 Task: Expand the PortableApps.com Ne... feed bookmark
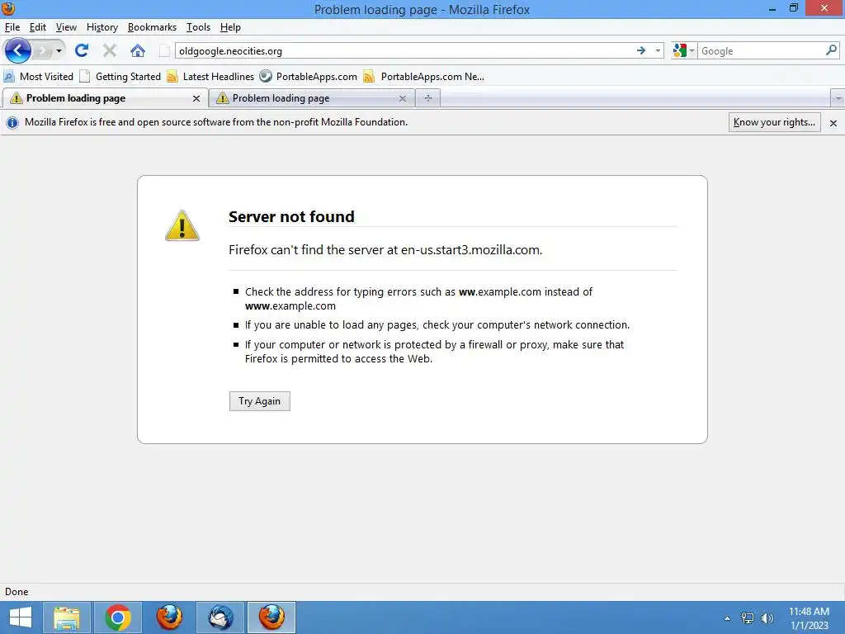coord(424,77)
